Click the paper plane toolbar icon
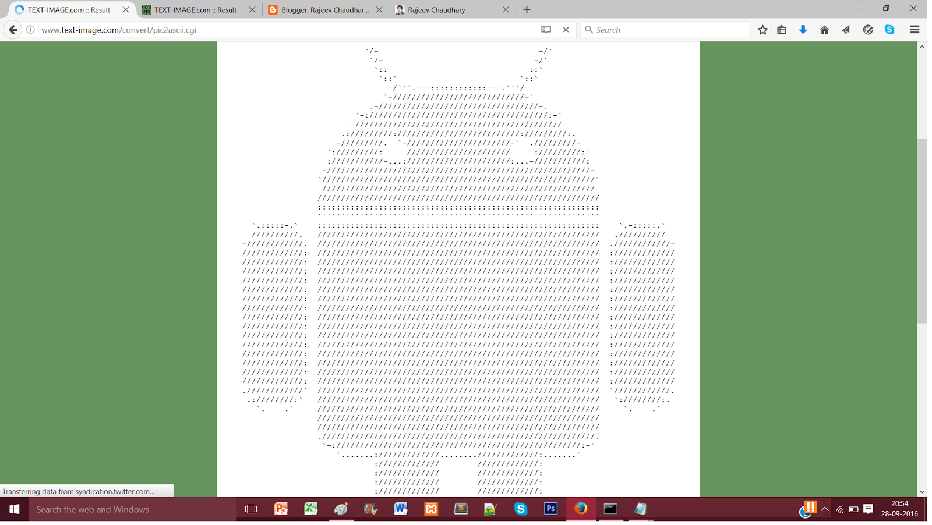The height and width of the screenshot is (525, 932). (x=846, y=30)
